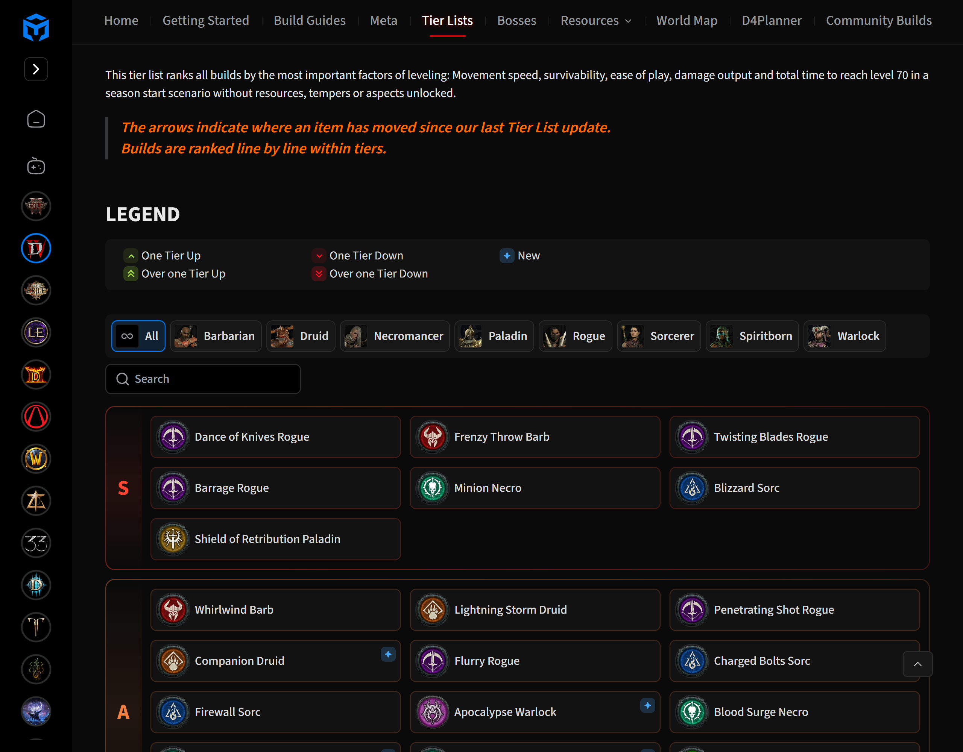Image resolution: width=963 pixels, height=752 pixels.
Task: Click the S tier letter label
Action: coord(123,488)
